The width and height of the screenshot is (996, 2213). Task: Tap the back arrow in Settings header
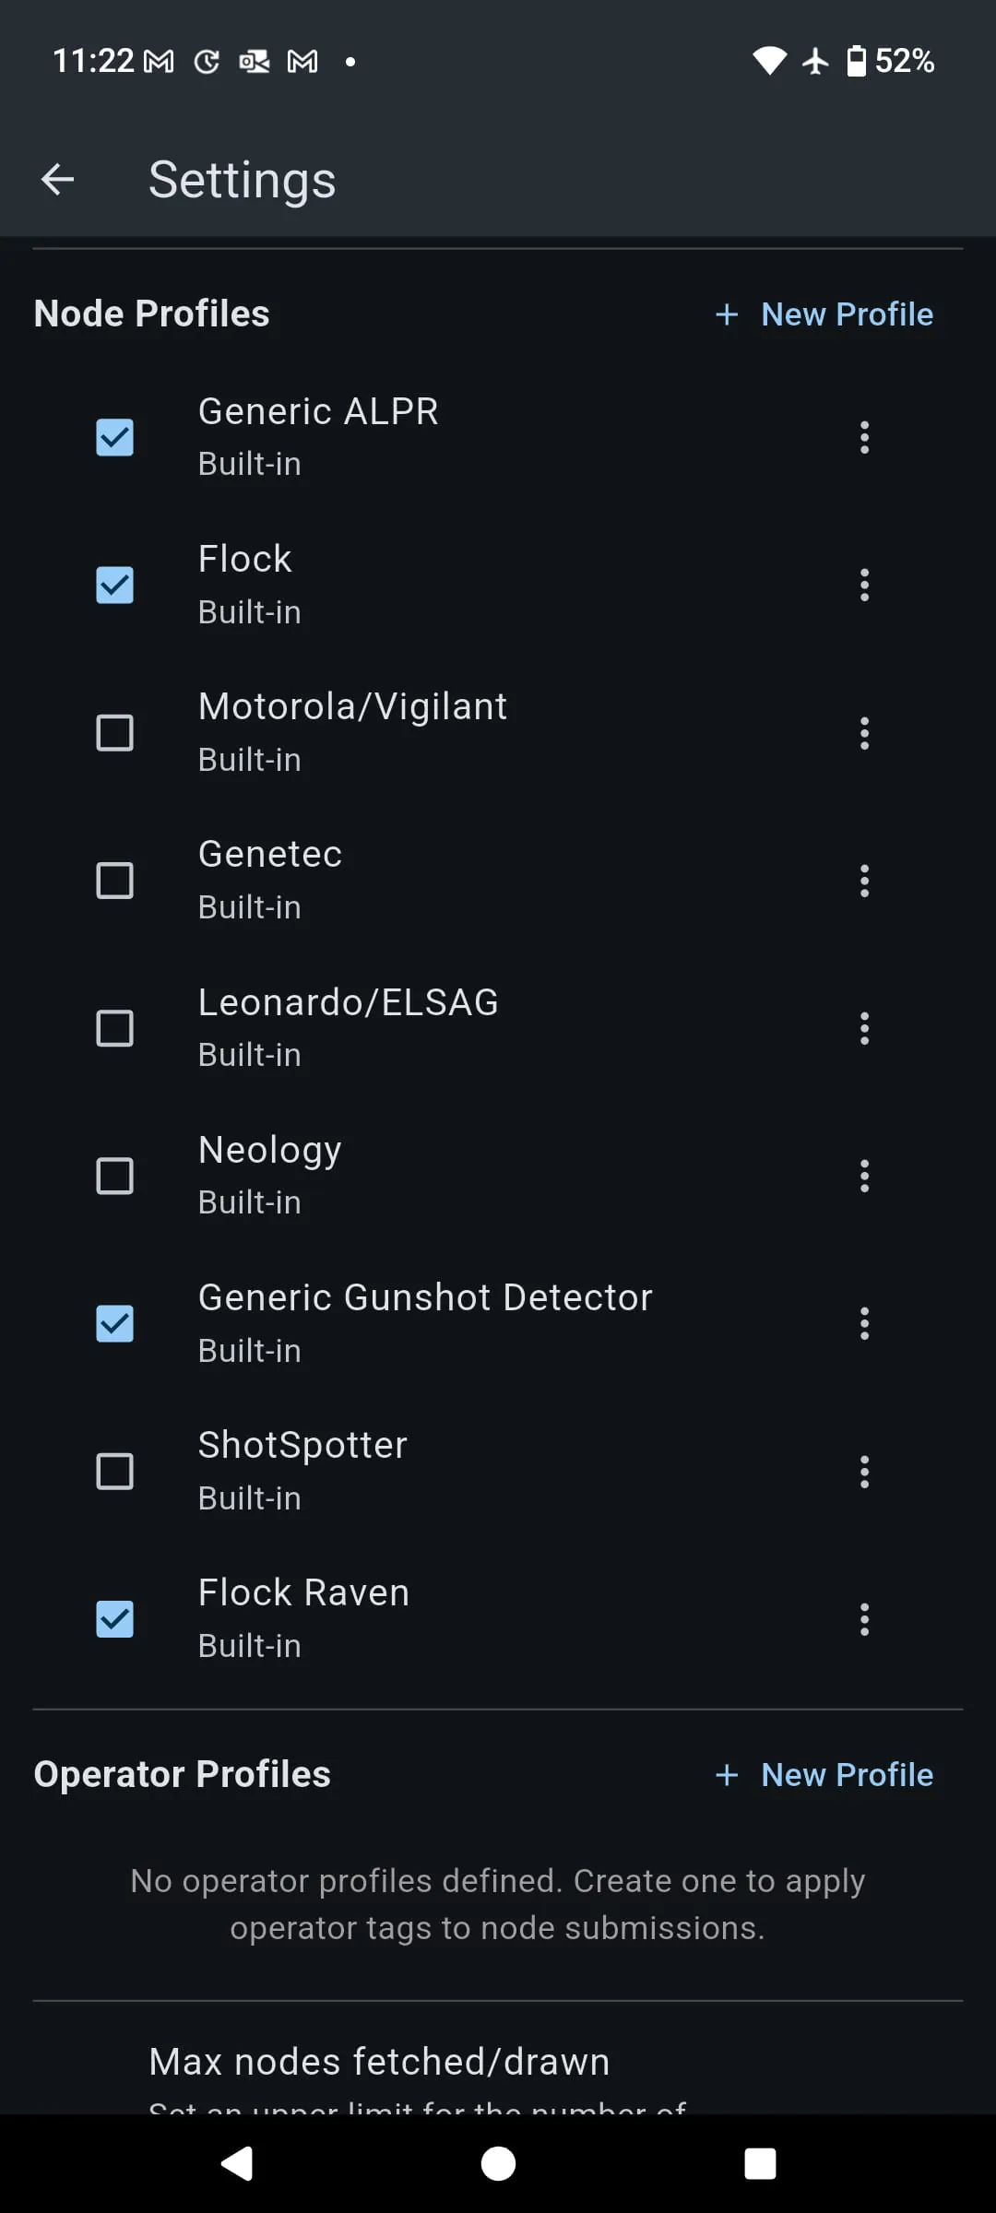[57, 179]
